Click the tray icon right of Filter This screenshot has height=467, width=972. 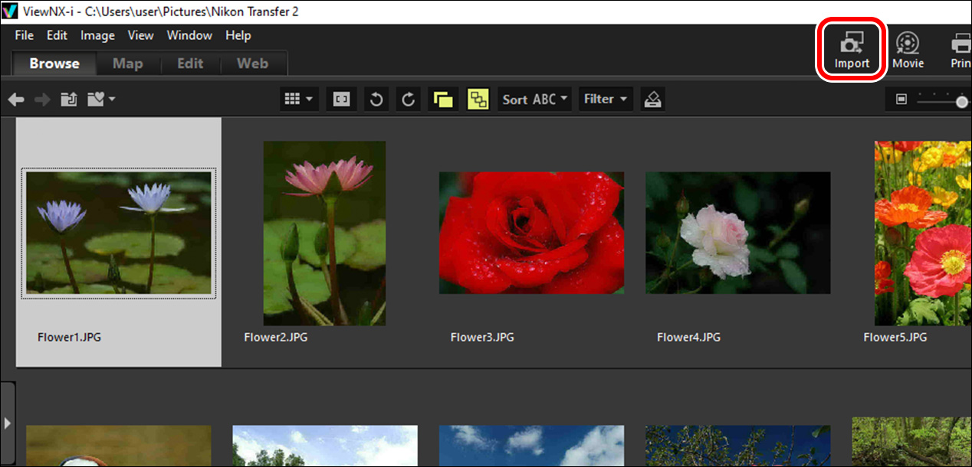click(x=652, y=100)
